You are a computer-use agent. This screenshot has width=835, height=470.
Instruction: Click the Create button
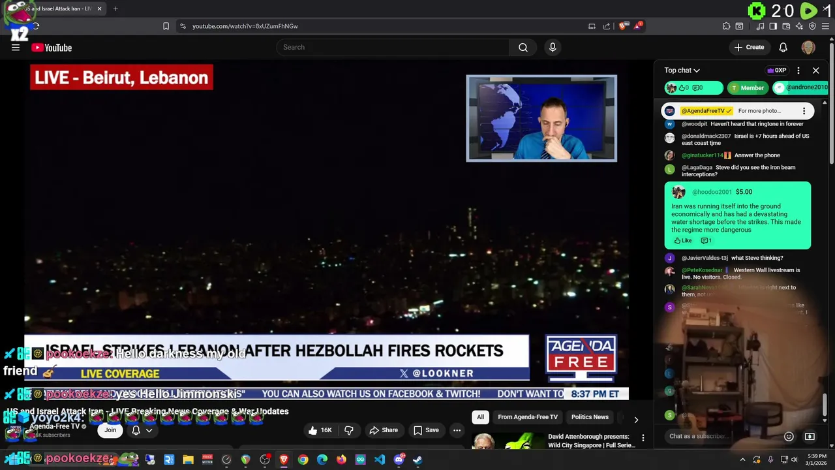(749, 47)
